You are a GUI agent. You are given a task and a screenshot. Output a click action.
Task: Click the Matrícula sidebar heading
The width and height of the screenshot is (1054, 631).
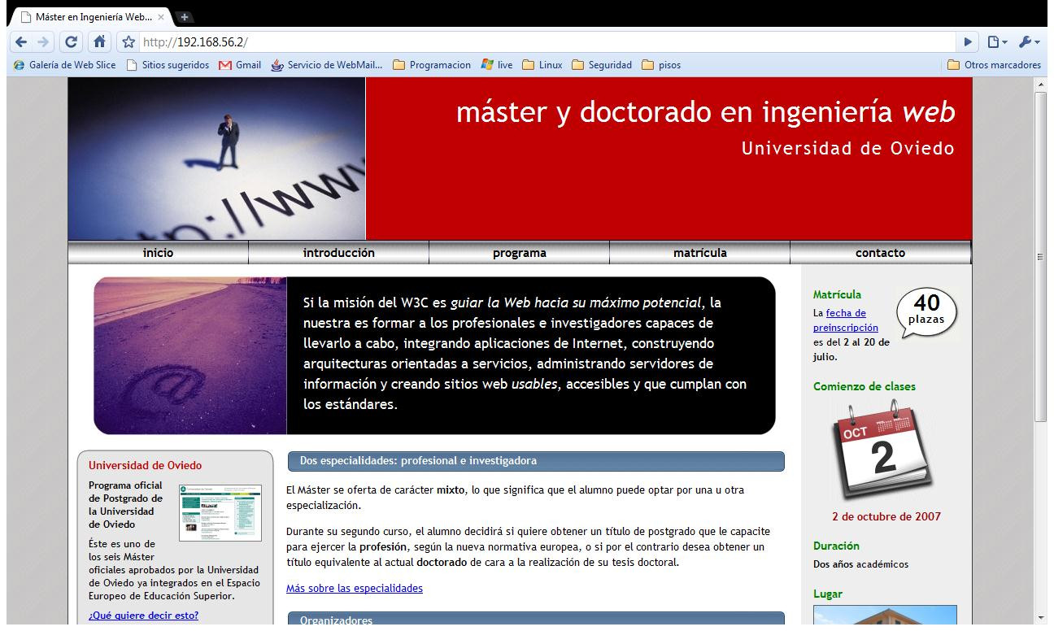tap(837, 294)
